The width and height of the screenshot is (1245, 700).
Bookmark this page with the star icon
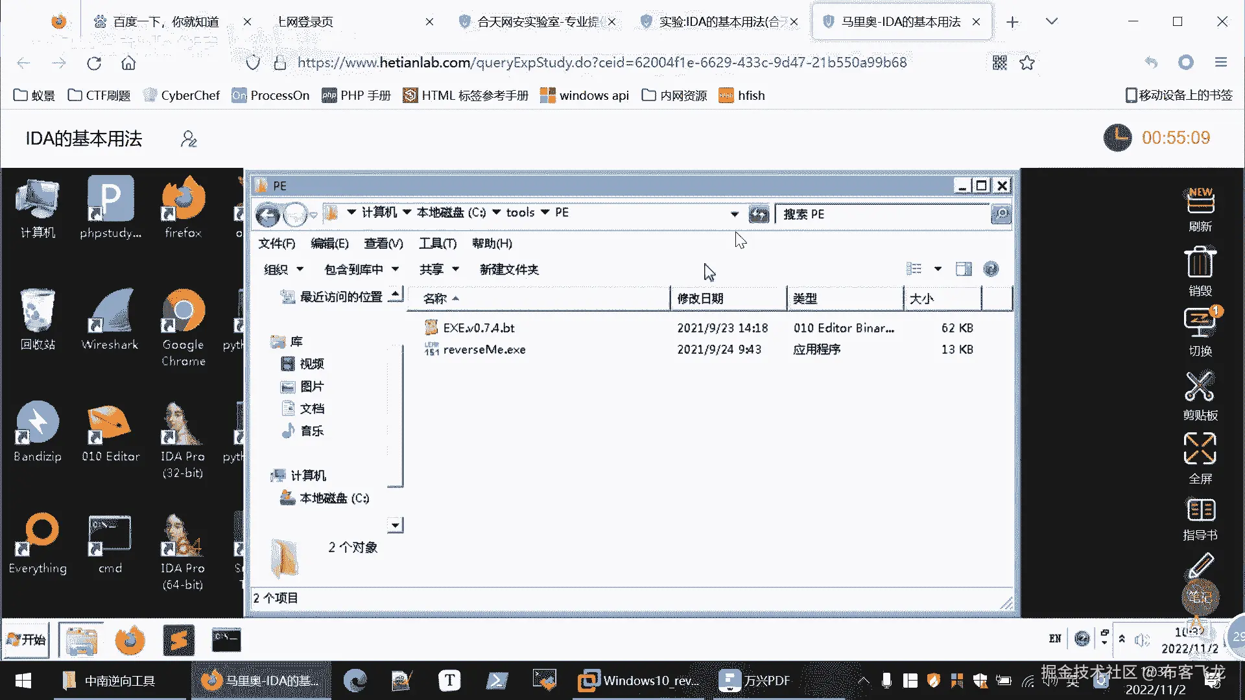[x=1027, y=63]
